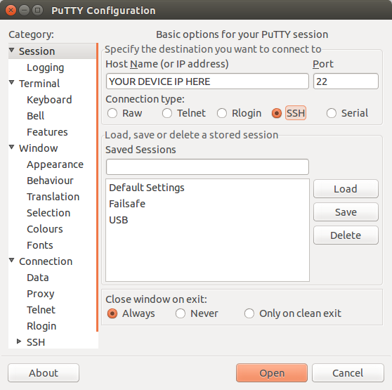Select the Serial connection radio button
392x390 pixels.
pyautogui.click(x=332, y=113)
